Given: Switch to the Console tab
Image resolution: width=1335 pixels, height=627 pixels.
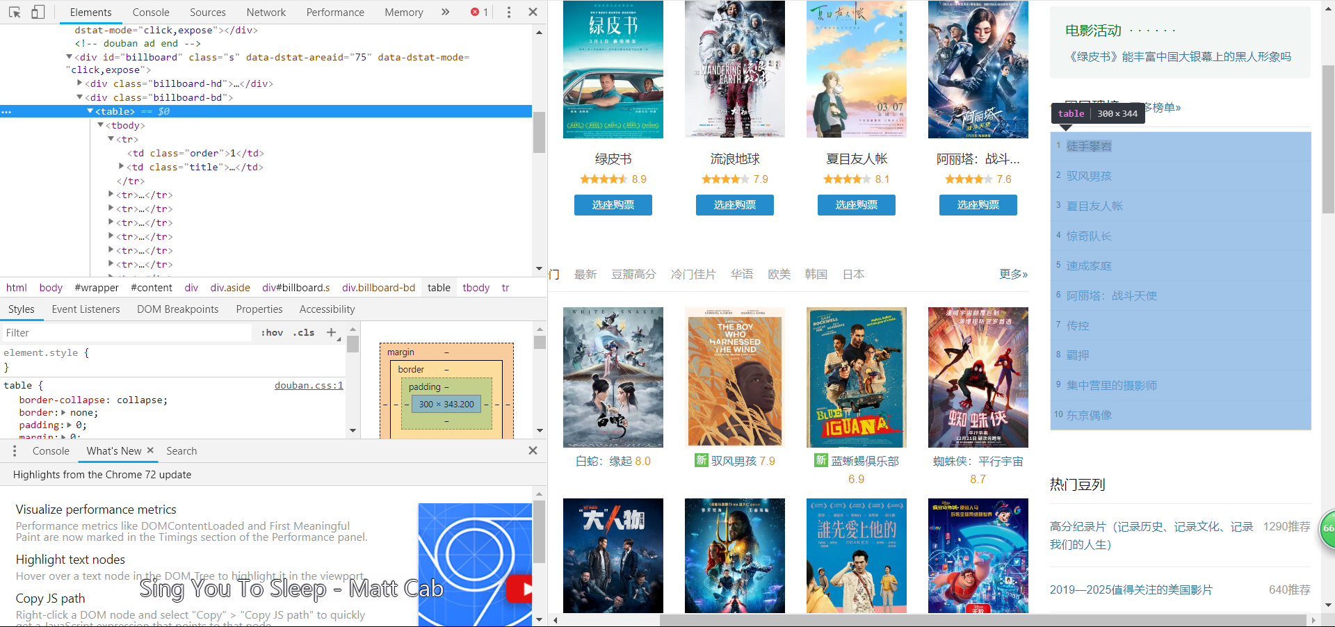Looking at the screenshot, I should pyautogui.click(x=151, y=12).
